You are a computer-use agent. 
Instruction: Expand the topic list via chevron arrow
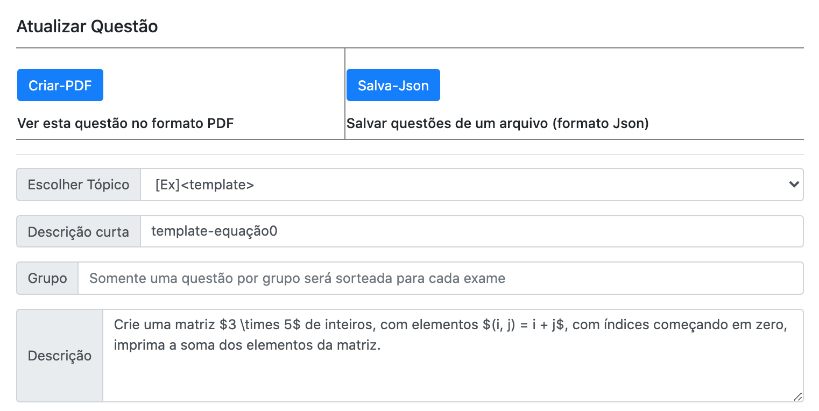793,185
